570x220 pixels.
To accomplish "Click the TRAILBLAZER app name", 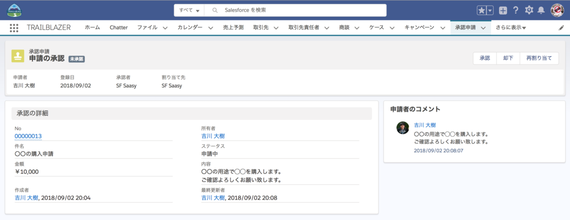I will click(x=49, y=28).
